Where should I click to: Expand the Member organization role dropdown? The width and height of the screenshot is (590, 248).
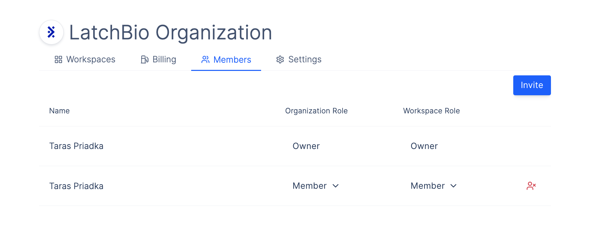316,186
